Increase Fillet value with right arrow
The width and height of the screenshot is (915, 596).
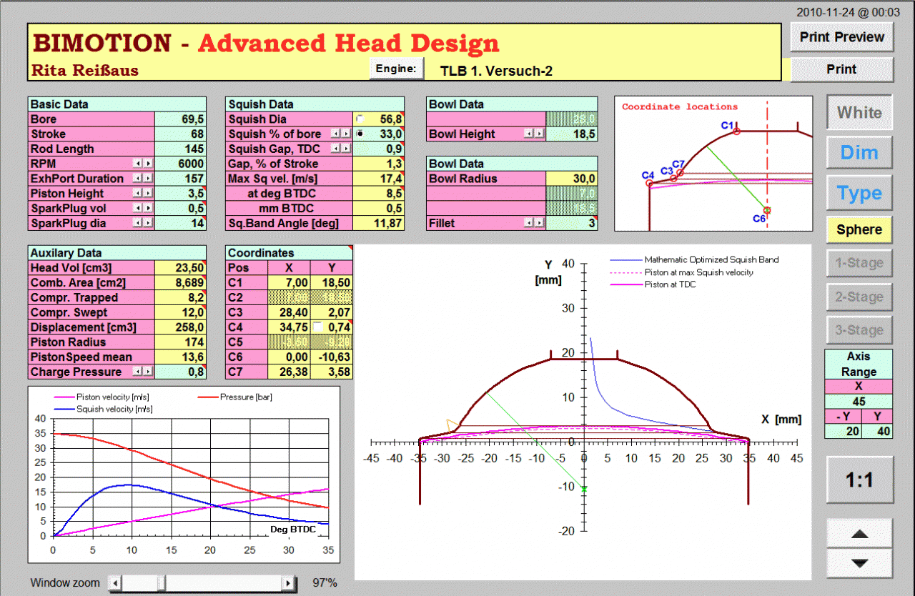click(538, 223)
